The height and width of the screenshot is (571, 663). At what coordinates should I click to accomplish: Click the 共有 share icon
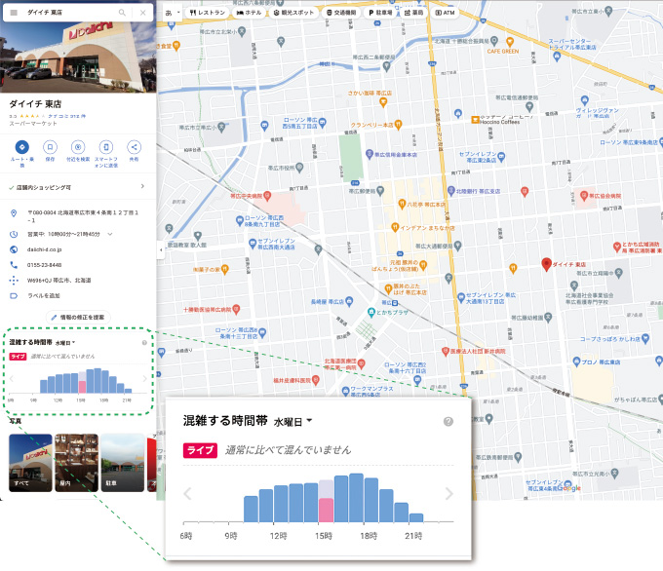[134, 147]
